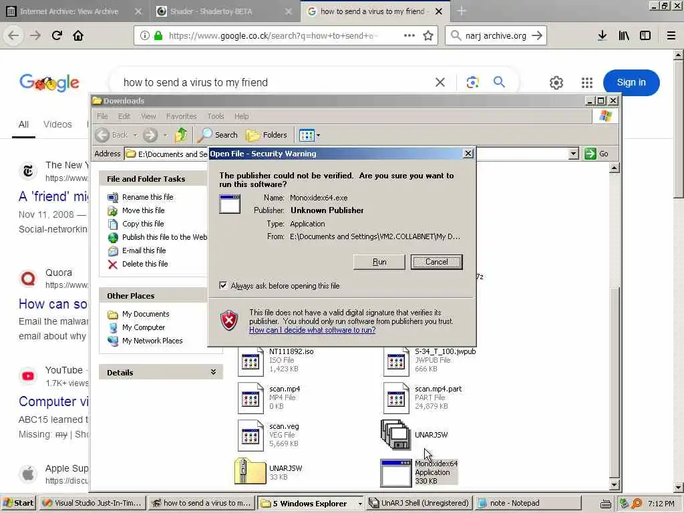Click the narj archive.org search box

[496, 36]
